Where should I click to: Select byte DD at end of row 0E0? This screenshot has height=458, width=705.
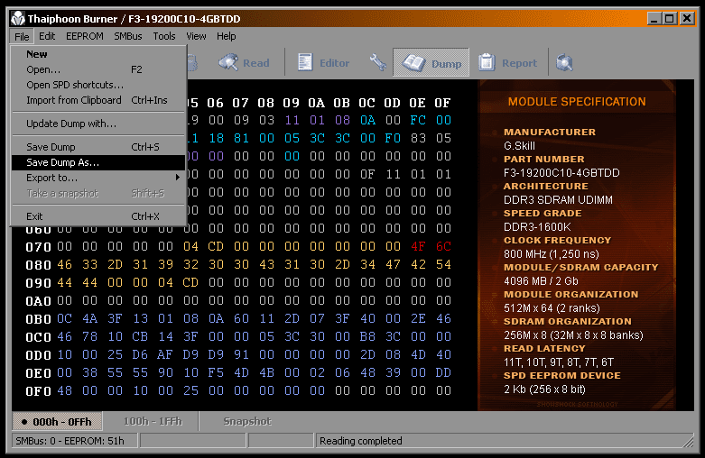click(443, 372)
